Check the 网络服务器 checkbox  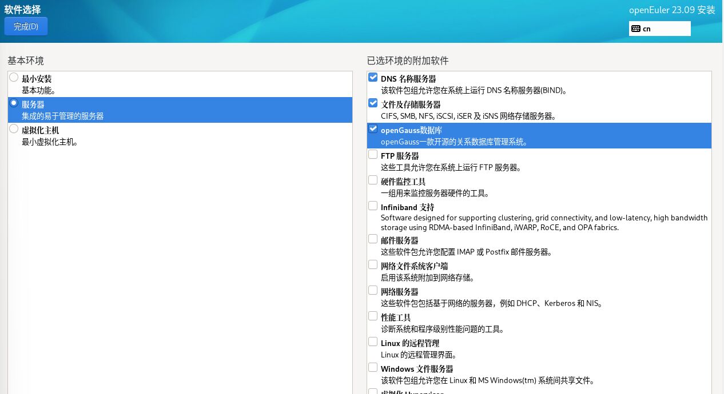point(373,291)
